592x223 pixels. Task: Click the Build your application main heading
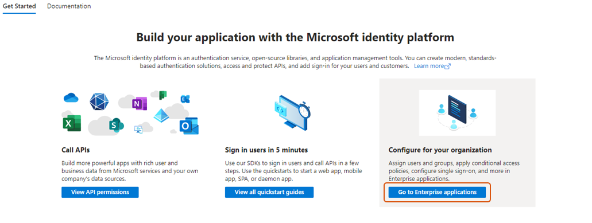[295, 38]
